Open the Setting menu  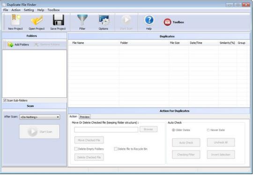coord(29,10)
